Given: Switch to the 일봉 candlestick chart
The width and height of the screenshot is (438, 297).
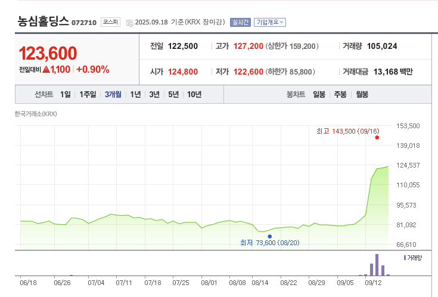Looking at the screenshot, I should [x=319, y=94].
